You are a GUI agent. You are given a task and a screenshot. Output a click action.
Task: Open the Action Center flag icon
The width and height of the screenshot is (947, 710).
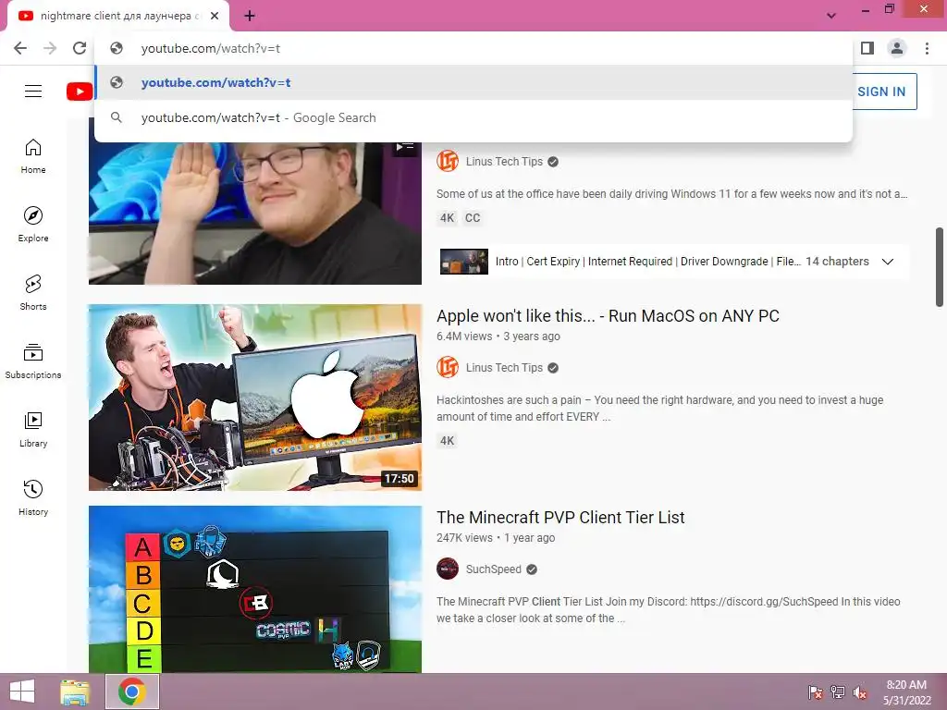[x=816, y=692]
